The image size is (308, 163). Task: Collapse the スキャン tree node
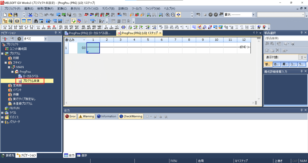(x=5, y=62)
